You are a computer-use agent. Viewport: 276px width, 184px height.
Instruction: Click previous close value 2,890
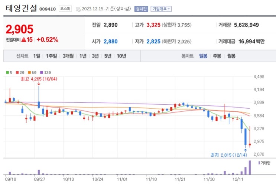tap(110, 25)
